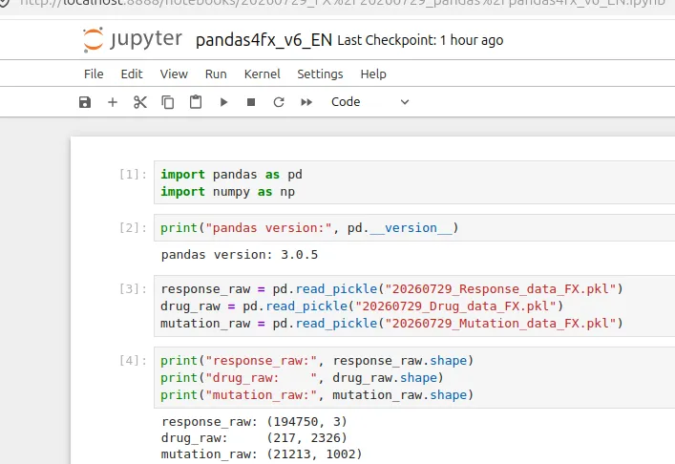The height and width of the screenshot is (464, 675).
Task: Click the string "20260729_Mutation_data_FX.pkl"
Action: tap(500, 324)
